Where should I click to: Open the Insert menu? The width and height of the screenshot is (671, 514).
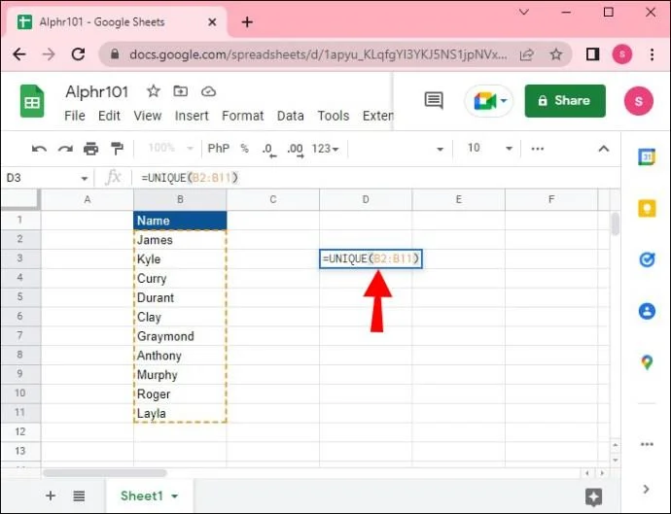[192, 116]
